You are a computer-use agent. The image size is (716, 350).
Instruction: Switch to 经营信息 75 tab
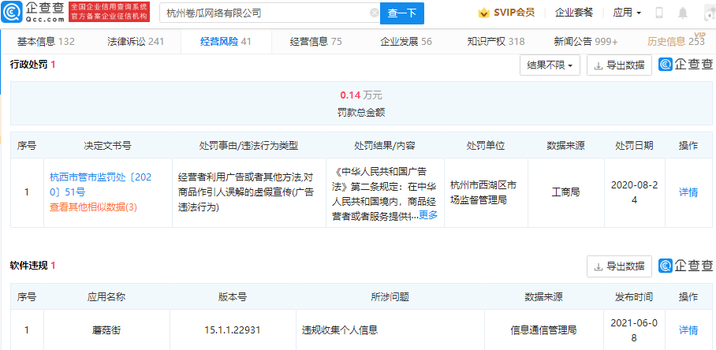(x=315, y=42)
